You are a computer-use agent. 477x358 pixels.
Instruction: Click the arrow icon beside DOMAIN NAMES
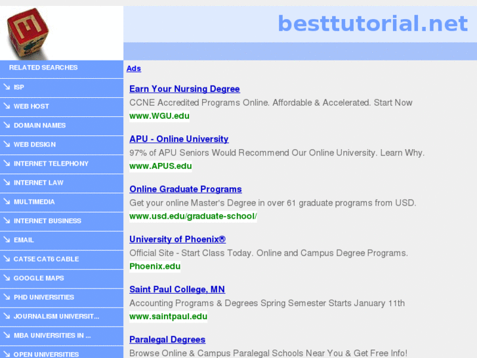pos(7,125)
